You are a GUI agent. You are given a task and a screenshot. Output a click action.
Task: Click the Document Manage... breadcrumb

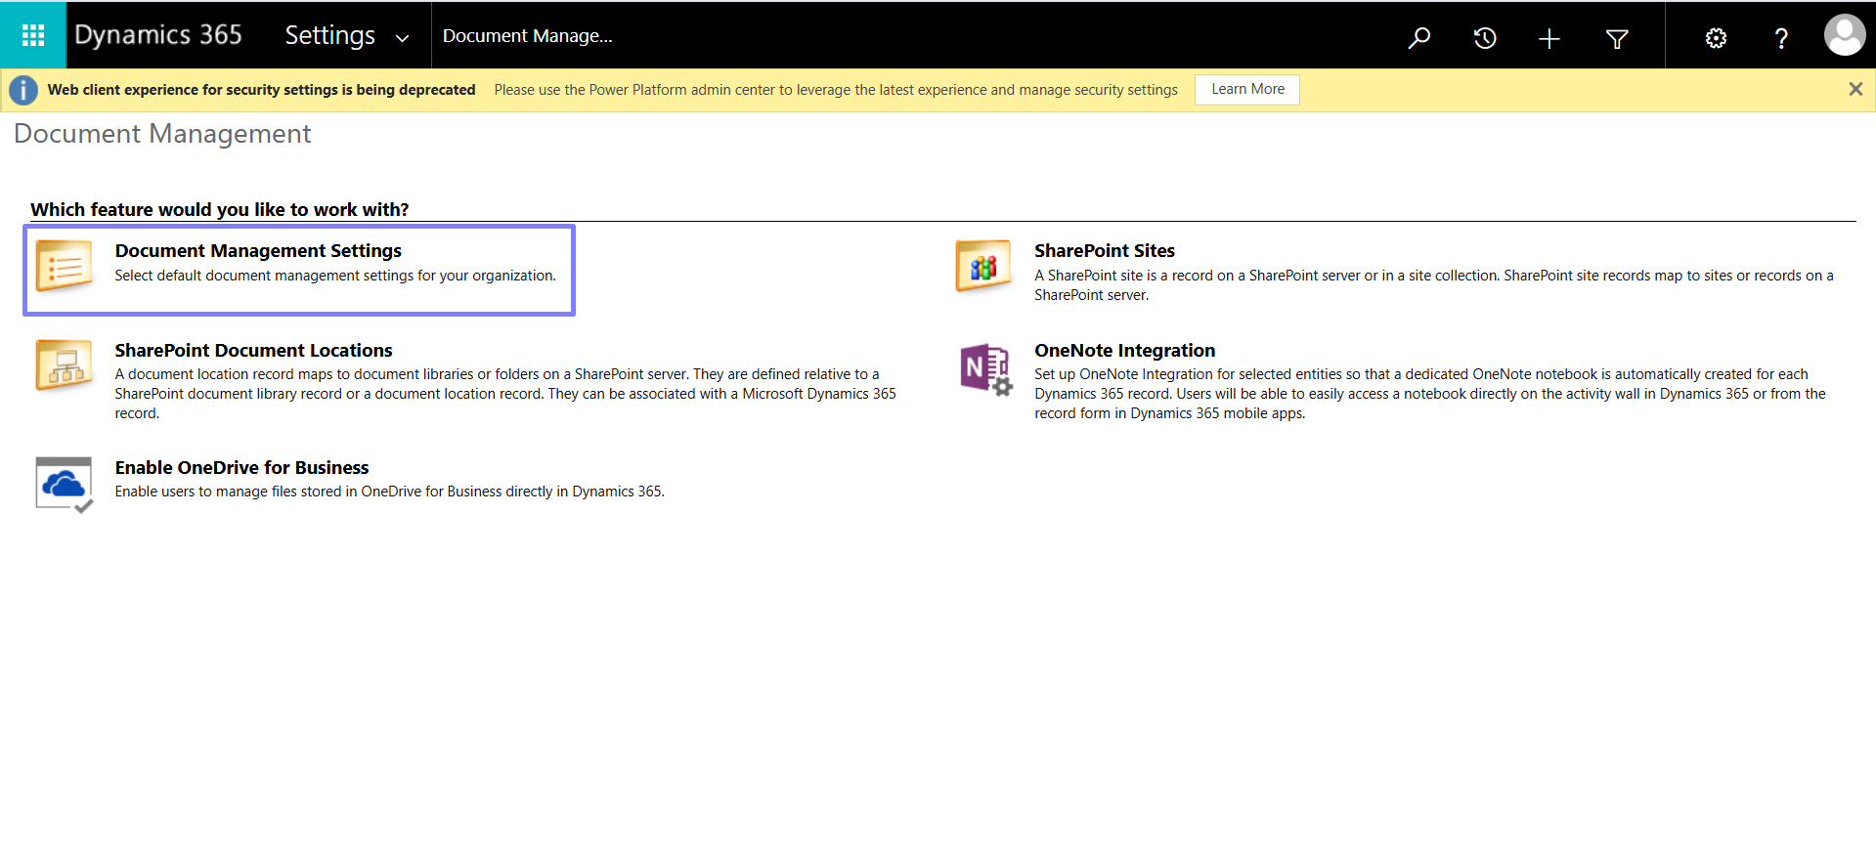[x=528, y=36]
